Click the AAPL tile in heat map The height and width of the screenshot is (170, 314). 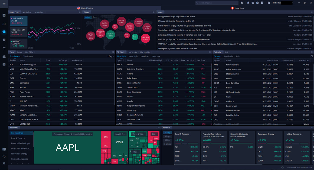point(67,147)
